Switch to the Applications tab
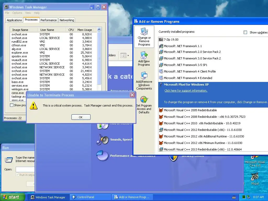 tap(14, 20)
